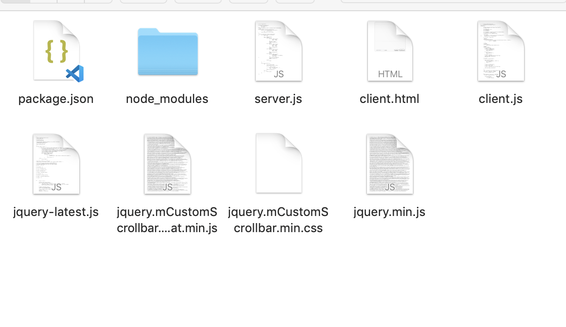
Task: Open the client.html HTML file icon
Action: pyautogui.click(x=389, y=50)
